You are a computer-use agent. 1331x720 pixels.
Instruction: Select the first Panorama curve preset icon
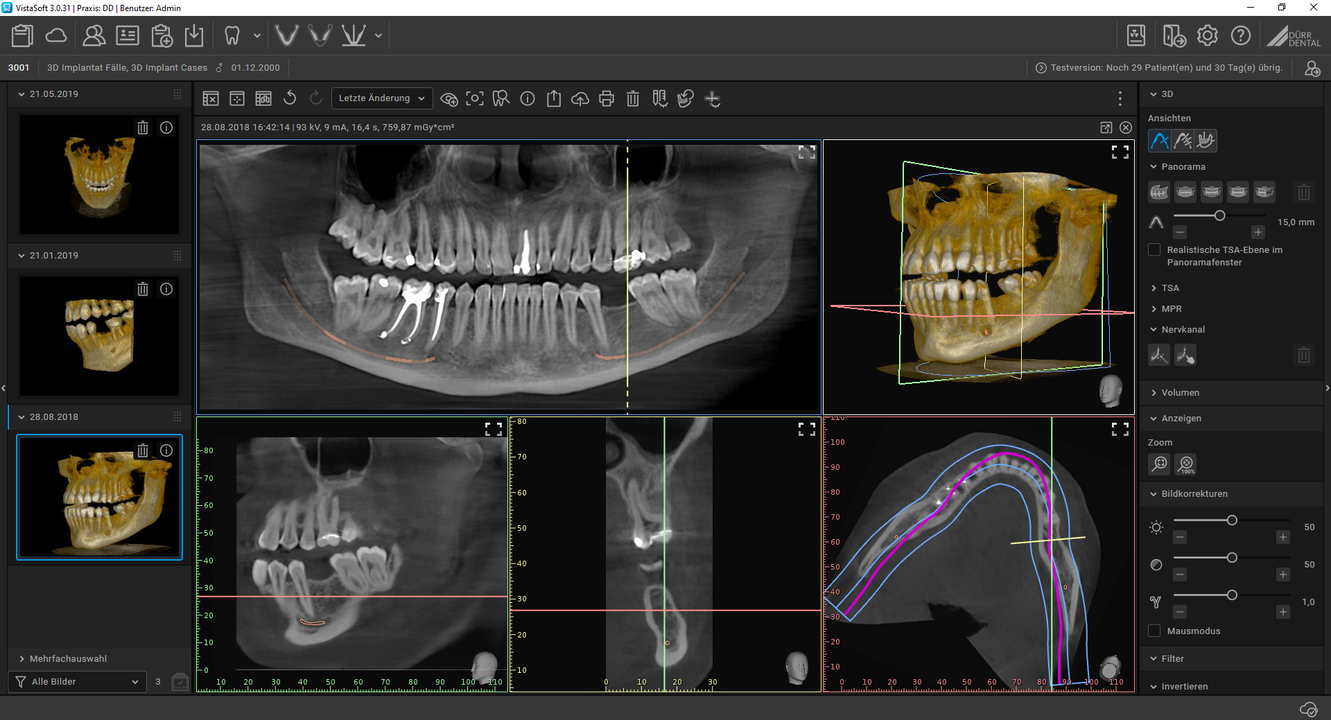(1159, 192)
